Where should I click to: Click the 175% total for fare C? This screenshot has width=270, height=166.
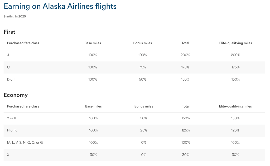[x=185, y=67]
